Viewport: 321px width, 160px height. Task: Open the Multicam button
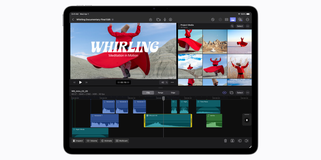click(x=122, y=141)
